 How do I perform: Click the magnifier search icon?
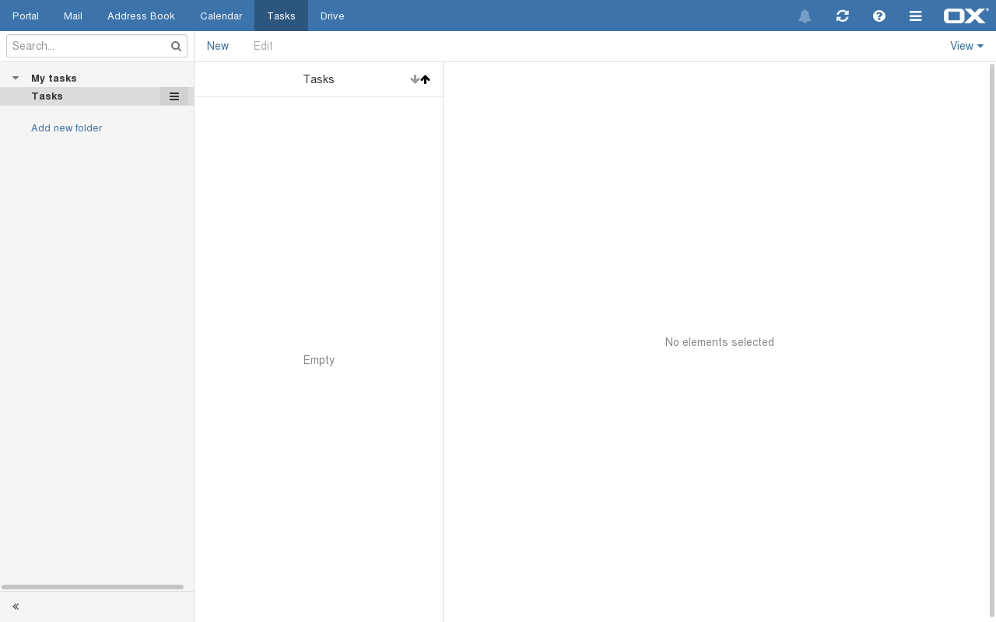tap(177, 47)
